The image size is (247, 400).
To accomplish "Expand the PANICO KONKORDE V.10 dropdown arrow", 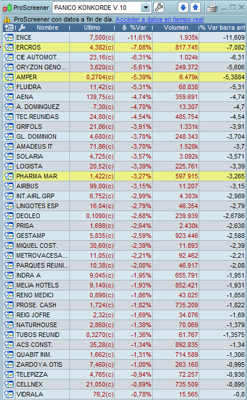I will [146, 8].
